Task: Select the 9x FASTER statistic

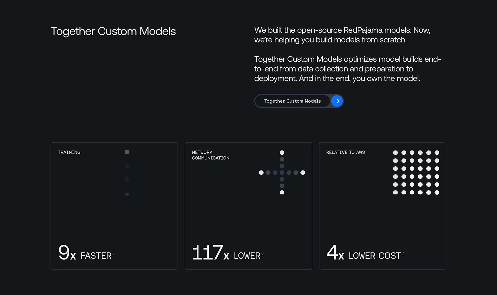Action: [86, 253]
